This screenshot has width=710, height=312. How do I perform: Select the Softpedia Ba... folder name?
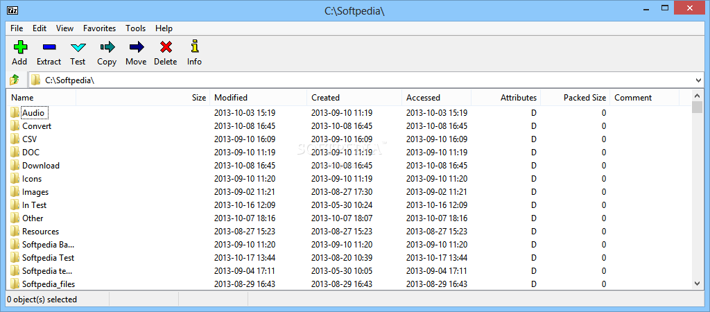[x=48, y=244]
